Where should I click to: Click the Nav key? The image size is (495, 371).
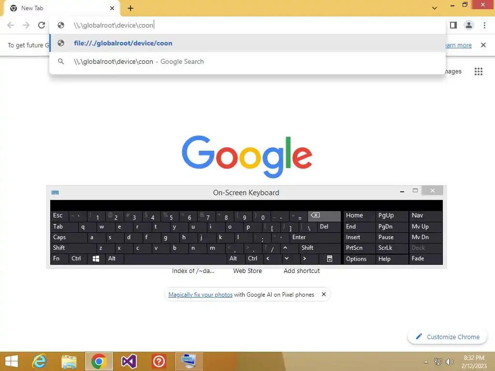point(426,216)
